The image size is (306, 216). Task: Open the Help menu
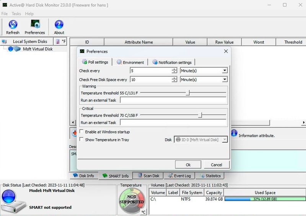coord(29,14)
